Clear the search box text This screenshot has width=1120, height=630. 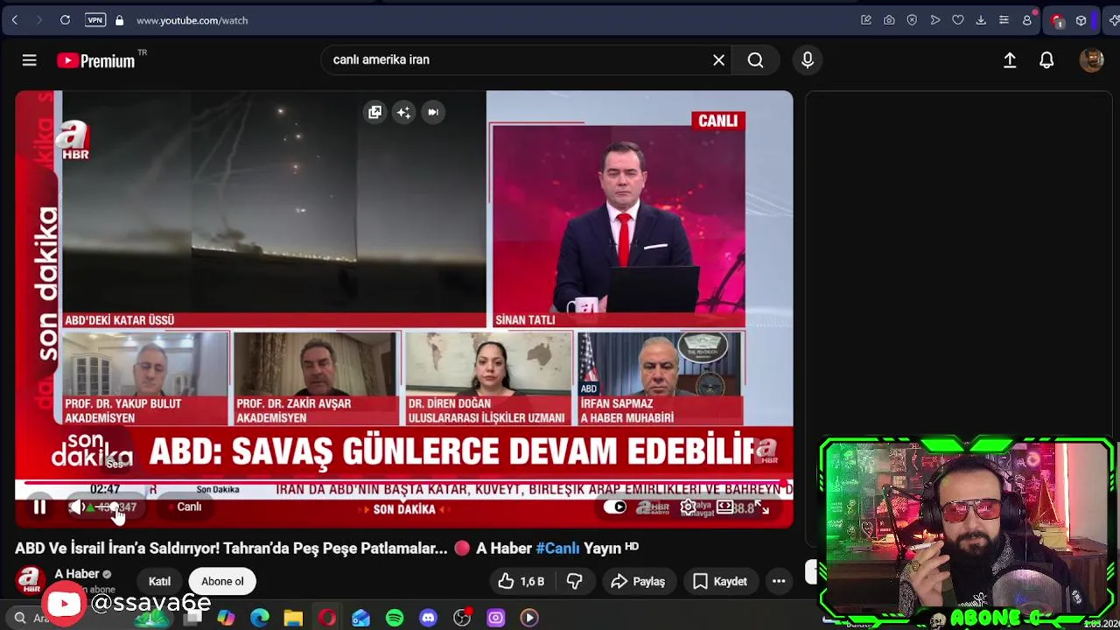pyautogui.click(x=718, y=59)
